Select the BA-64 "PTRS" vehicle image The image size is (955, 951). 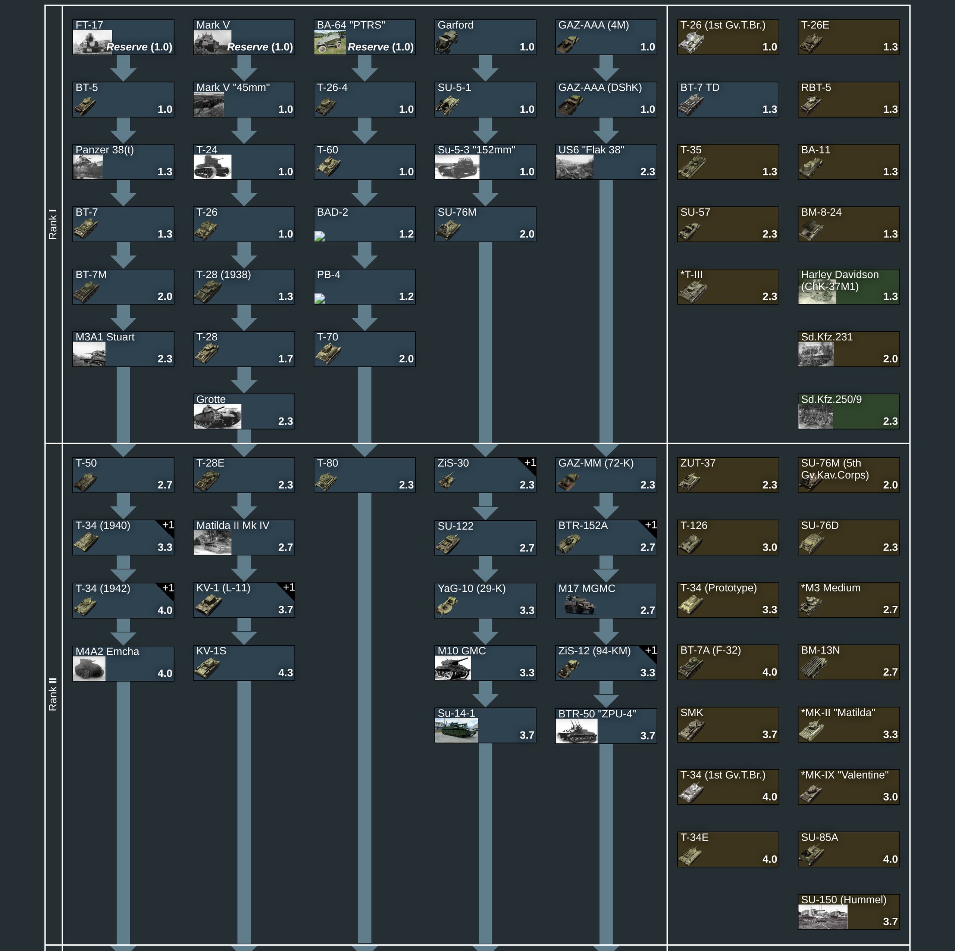point(330,44)
